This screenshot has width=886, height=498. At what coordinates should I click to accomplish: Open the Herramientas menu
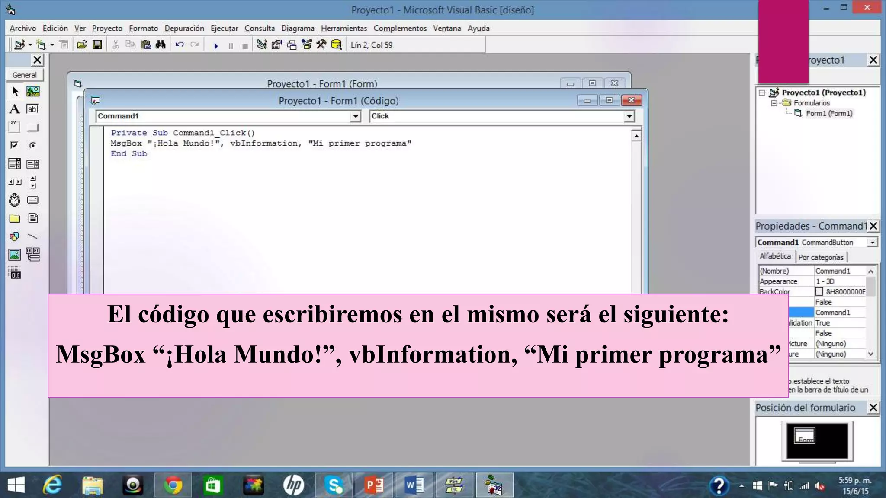point(344,29)
